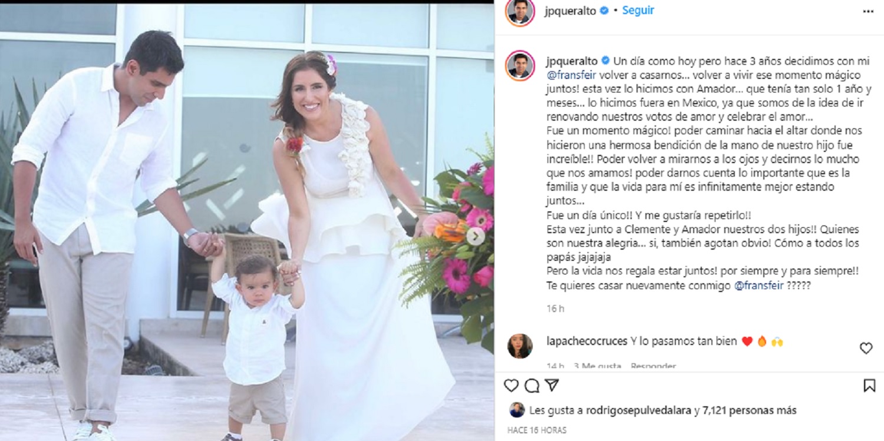View lapachecocruces profile picture

point(520,346)
